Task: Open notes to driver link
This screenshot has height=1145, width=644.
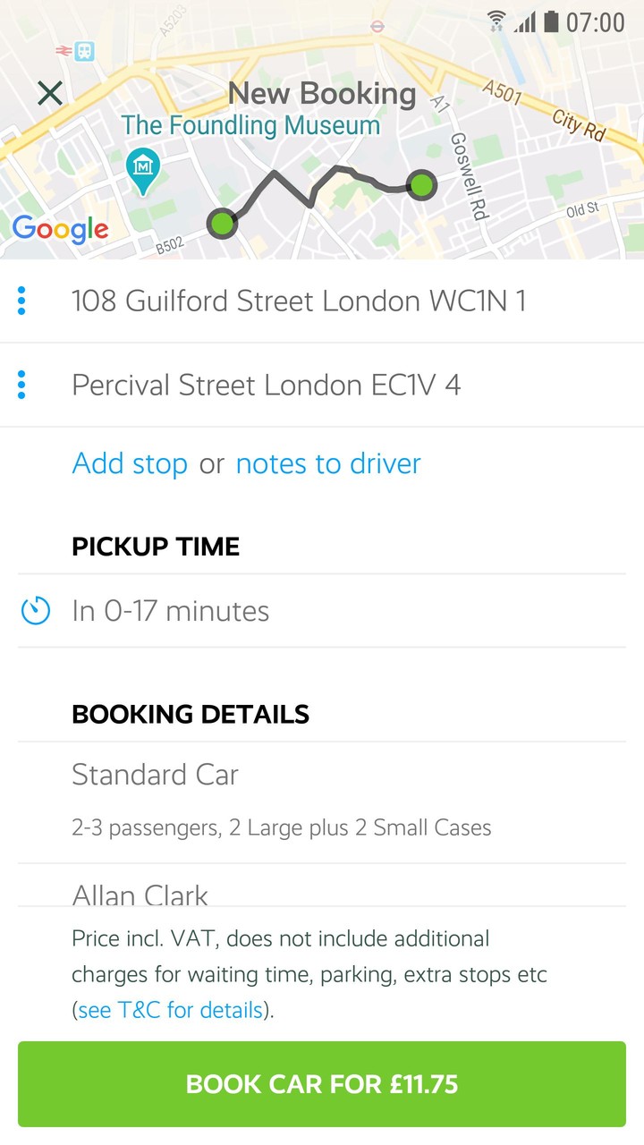Action: pyautogui.click(x=328, y=463)
